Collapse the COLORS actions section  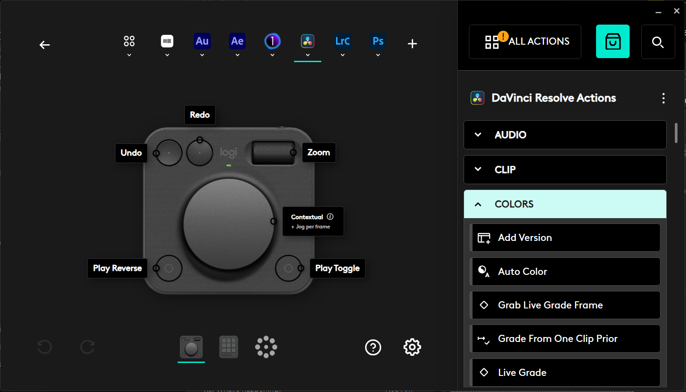click(x=565, y=204)
